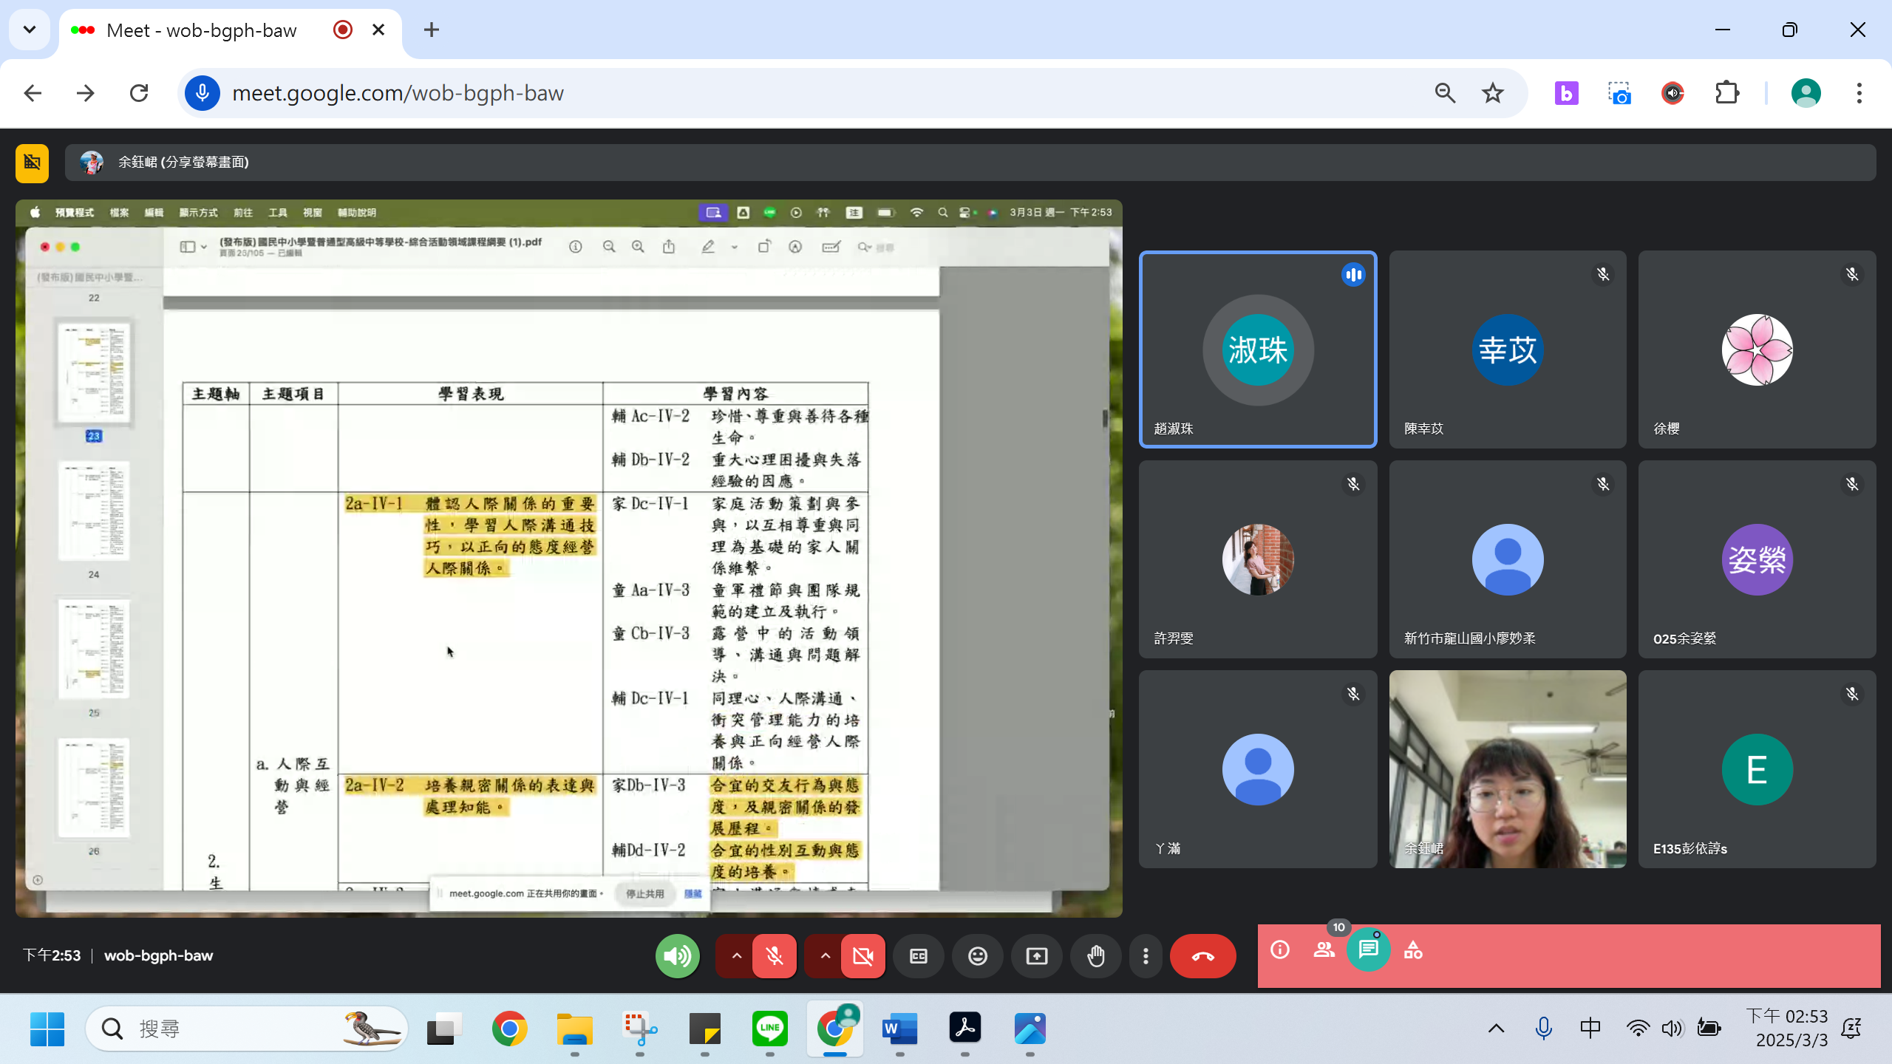Screen dimensions: 1892x1064
Task: Open meeting details info icon
Action: coord(1280,949)
